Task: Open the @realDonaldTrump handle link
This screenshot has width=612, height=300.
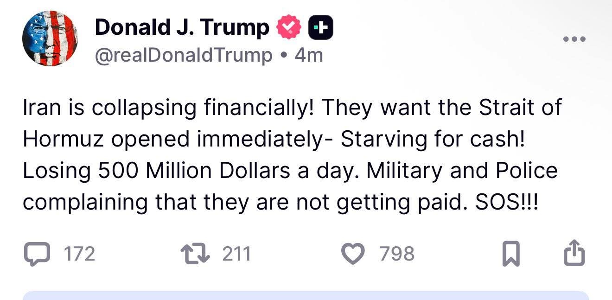Action: (x=184, y=56)
